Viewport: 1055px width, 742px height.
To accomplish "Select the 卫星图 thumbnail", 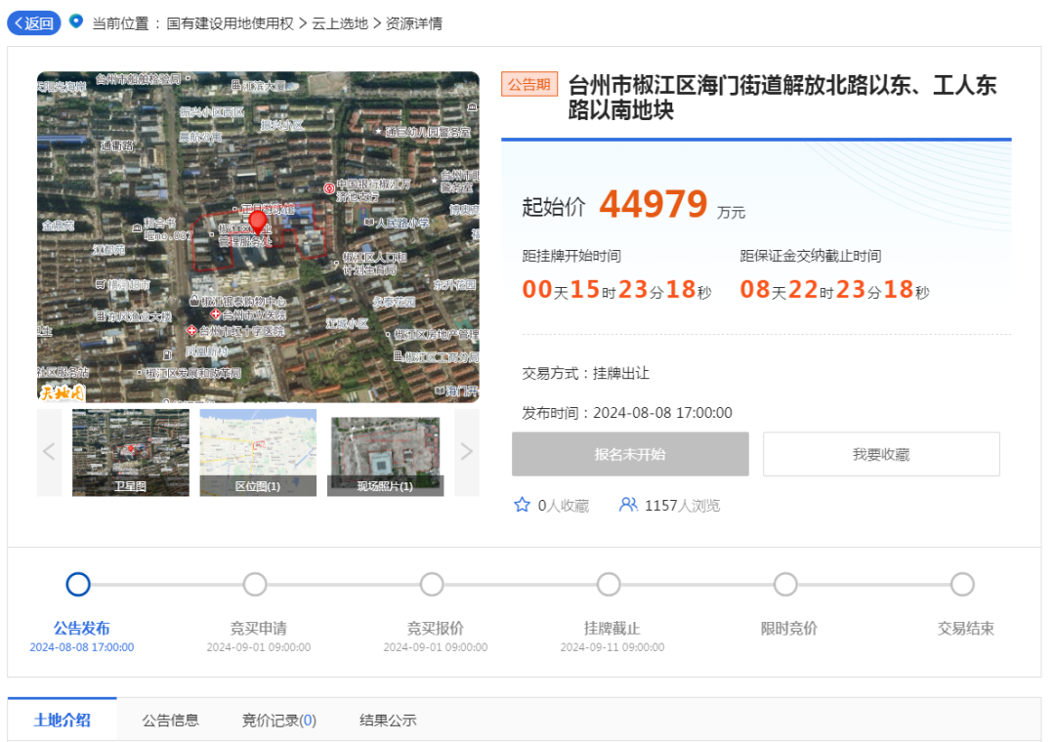I will 131,453.
